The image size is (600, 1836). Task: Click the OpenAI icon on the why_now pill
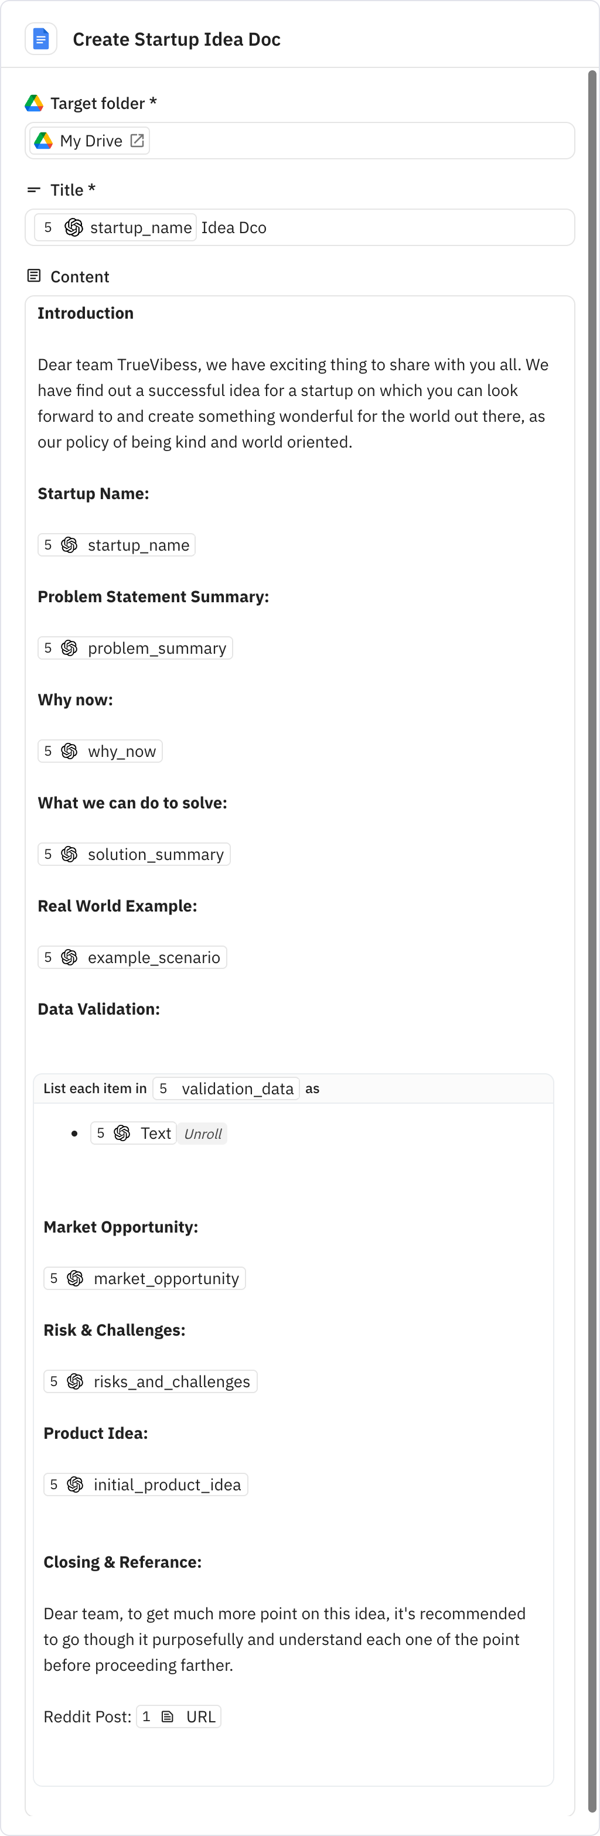pyautogui.click(x=69, y=750)
